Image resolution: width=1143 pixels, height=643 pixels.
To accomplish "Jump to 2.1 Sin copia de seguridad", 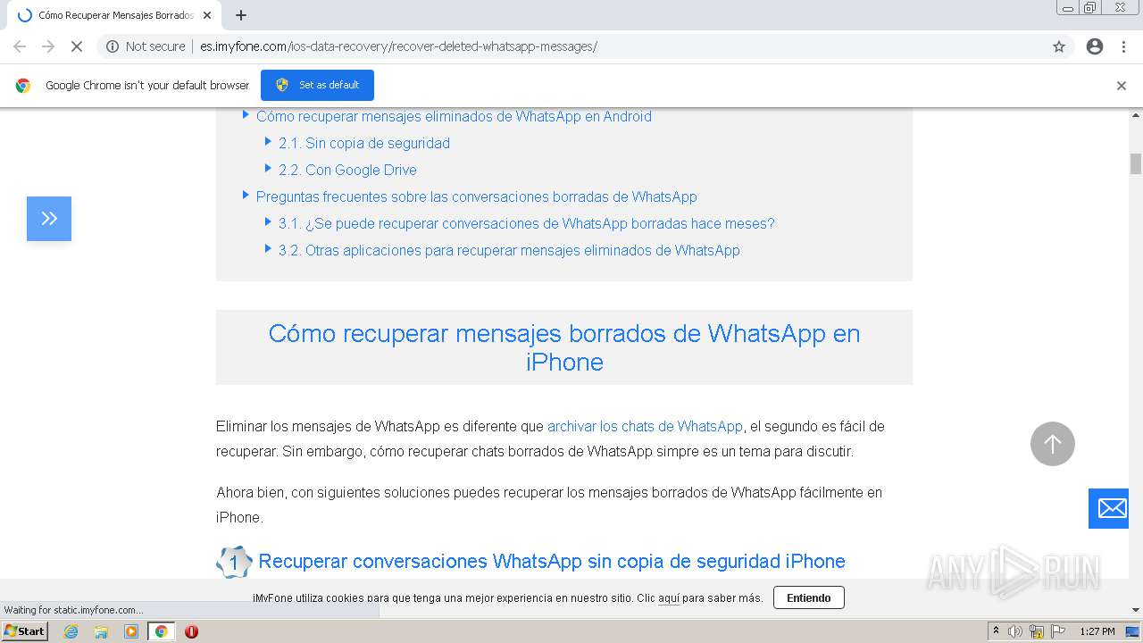I will point(364,143).
